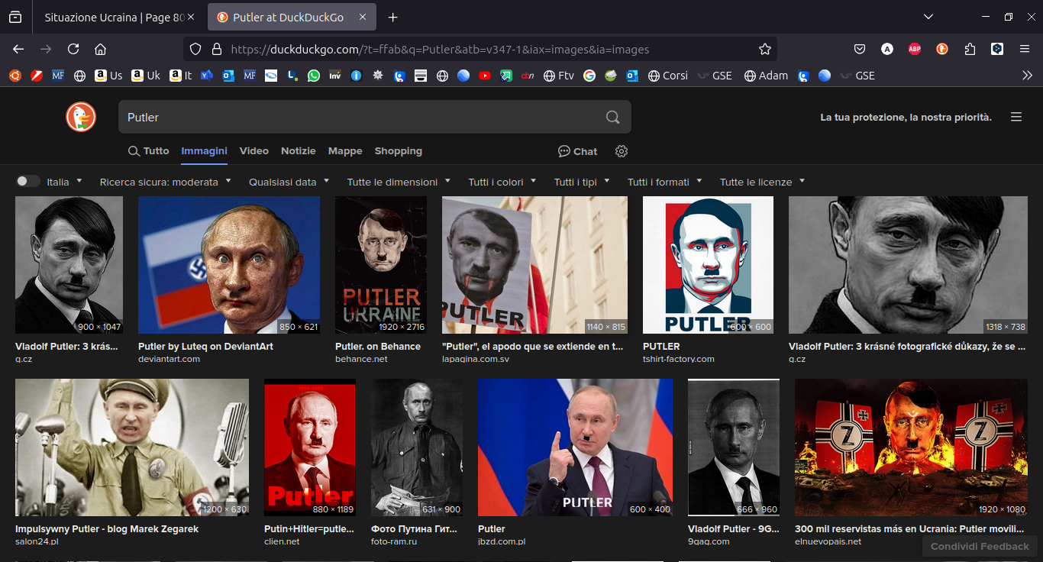Show more bookmarks overflow chevron
Viewport: 1043px width, 562px height.
point(1027,76)
